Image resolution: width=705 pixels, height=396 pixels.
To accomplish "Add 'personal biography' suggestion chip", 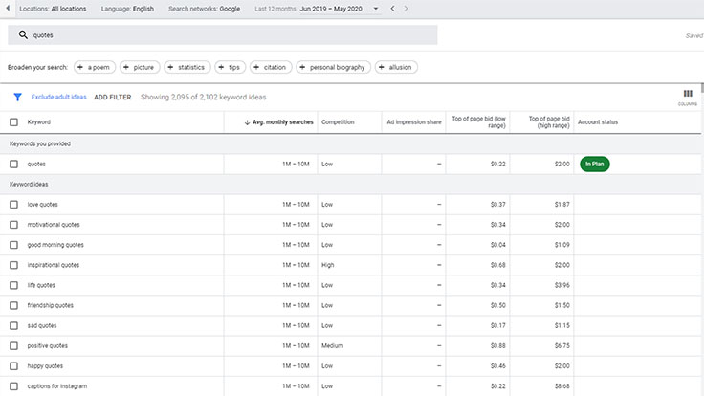I will point(333,67).
